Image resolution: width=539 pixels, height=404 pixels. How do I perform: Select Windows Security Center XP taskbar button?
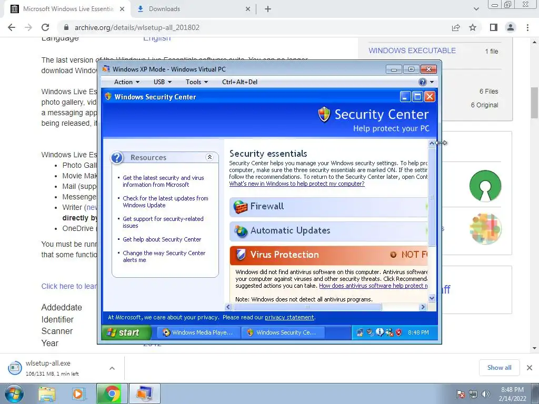click(x=283, y=332)
